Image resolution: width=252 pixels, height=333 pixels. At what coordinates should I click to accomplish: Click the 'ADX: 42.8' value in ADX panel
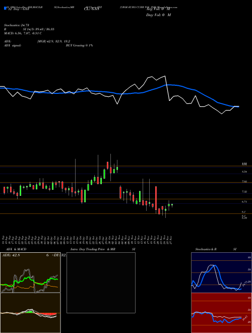click(x=11, y=255)
